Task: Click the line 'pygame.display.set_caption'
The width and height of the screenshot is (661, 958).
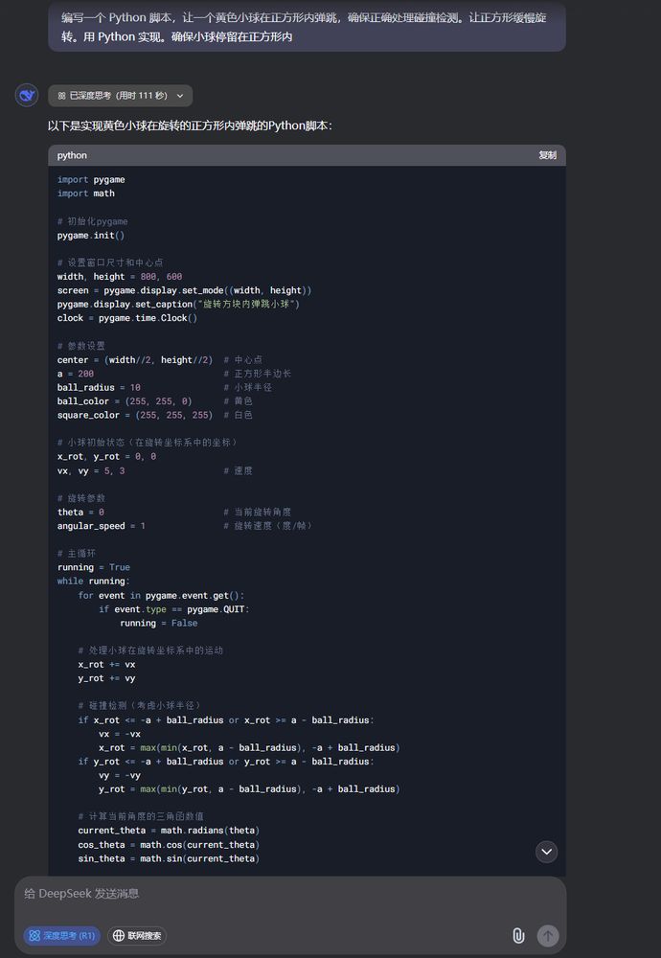Action: (x=178, y=305)
